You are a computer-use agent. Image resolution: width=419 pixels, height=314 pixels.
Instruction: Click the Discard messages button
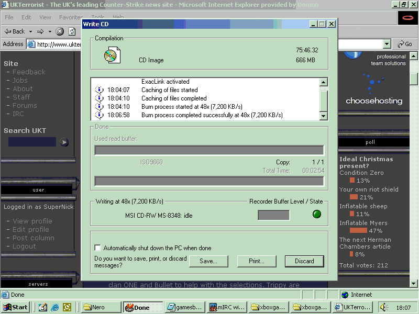click(304, 261)
